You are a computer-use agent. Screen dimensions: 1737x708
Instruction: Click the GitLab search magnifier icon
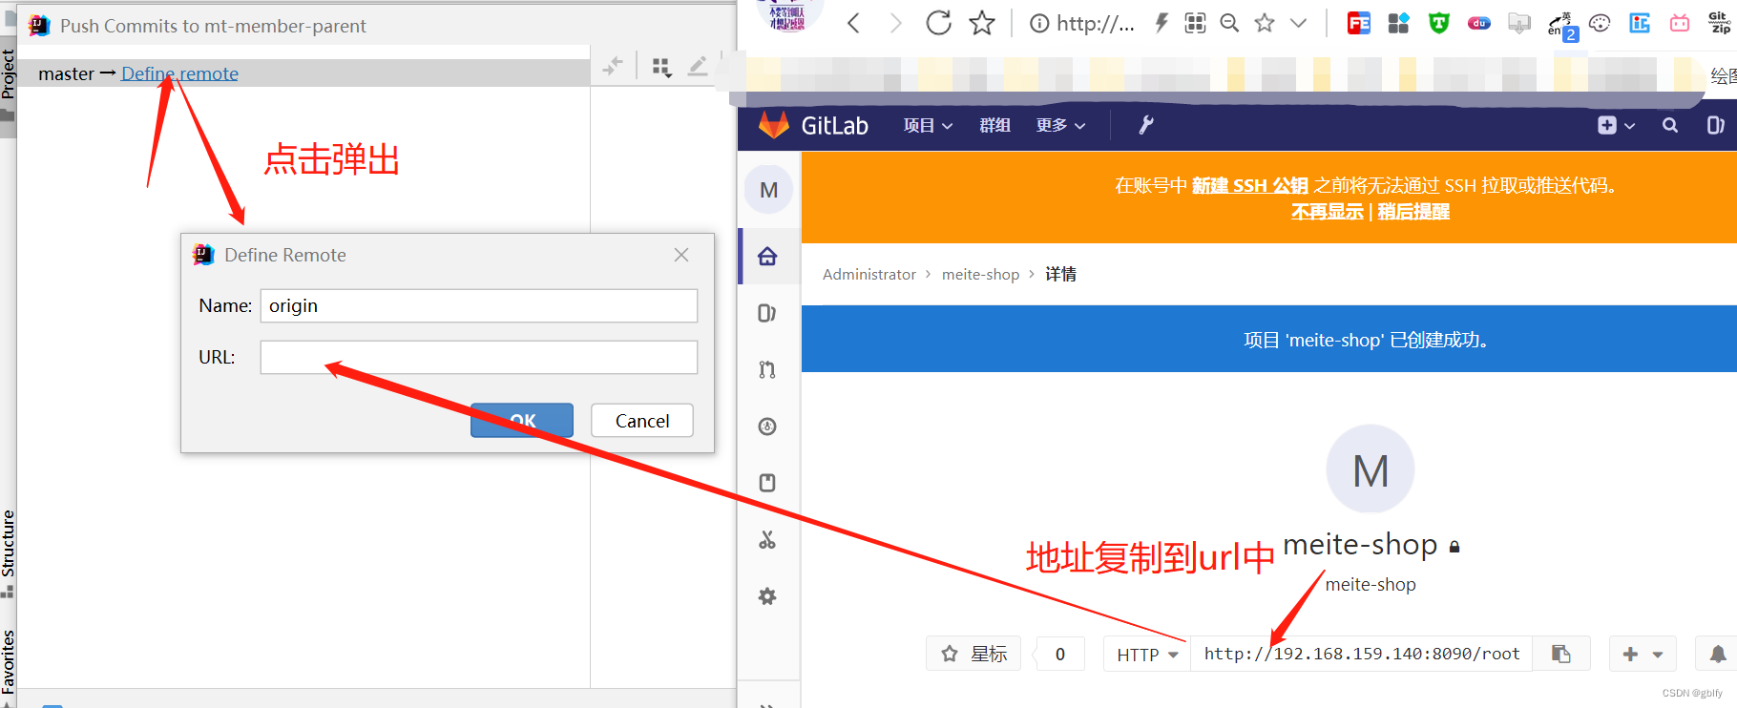(1669, 125)
